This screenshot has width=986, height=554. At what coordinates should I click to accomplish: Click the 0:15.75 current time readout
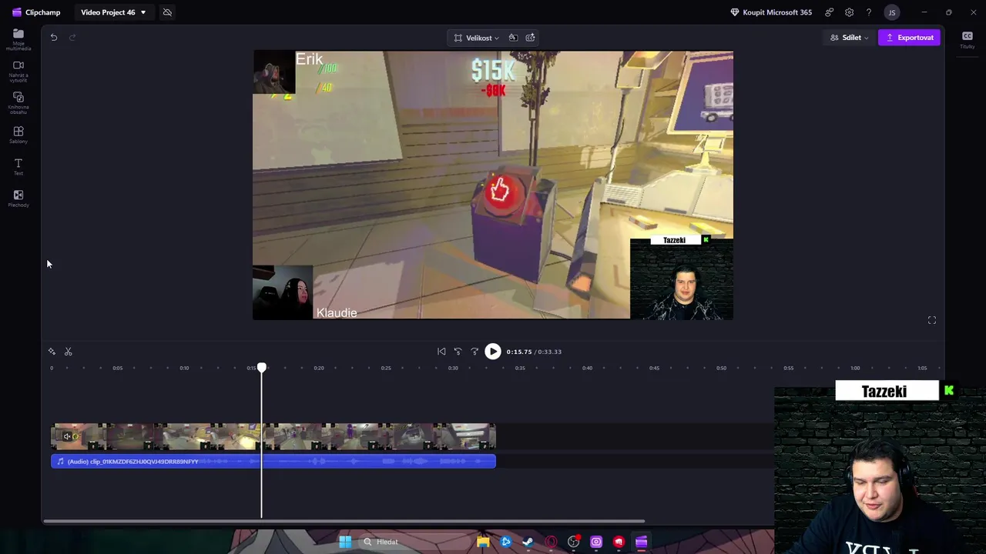click(x=519, y=352)
